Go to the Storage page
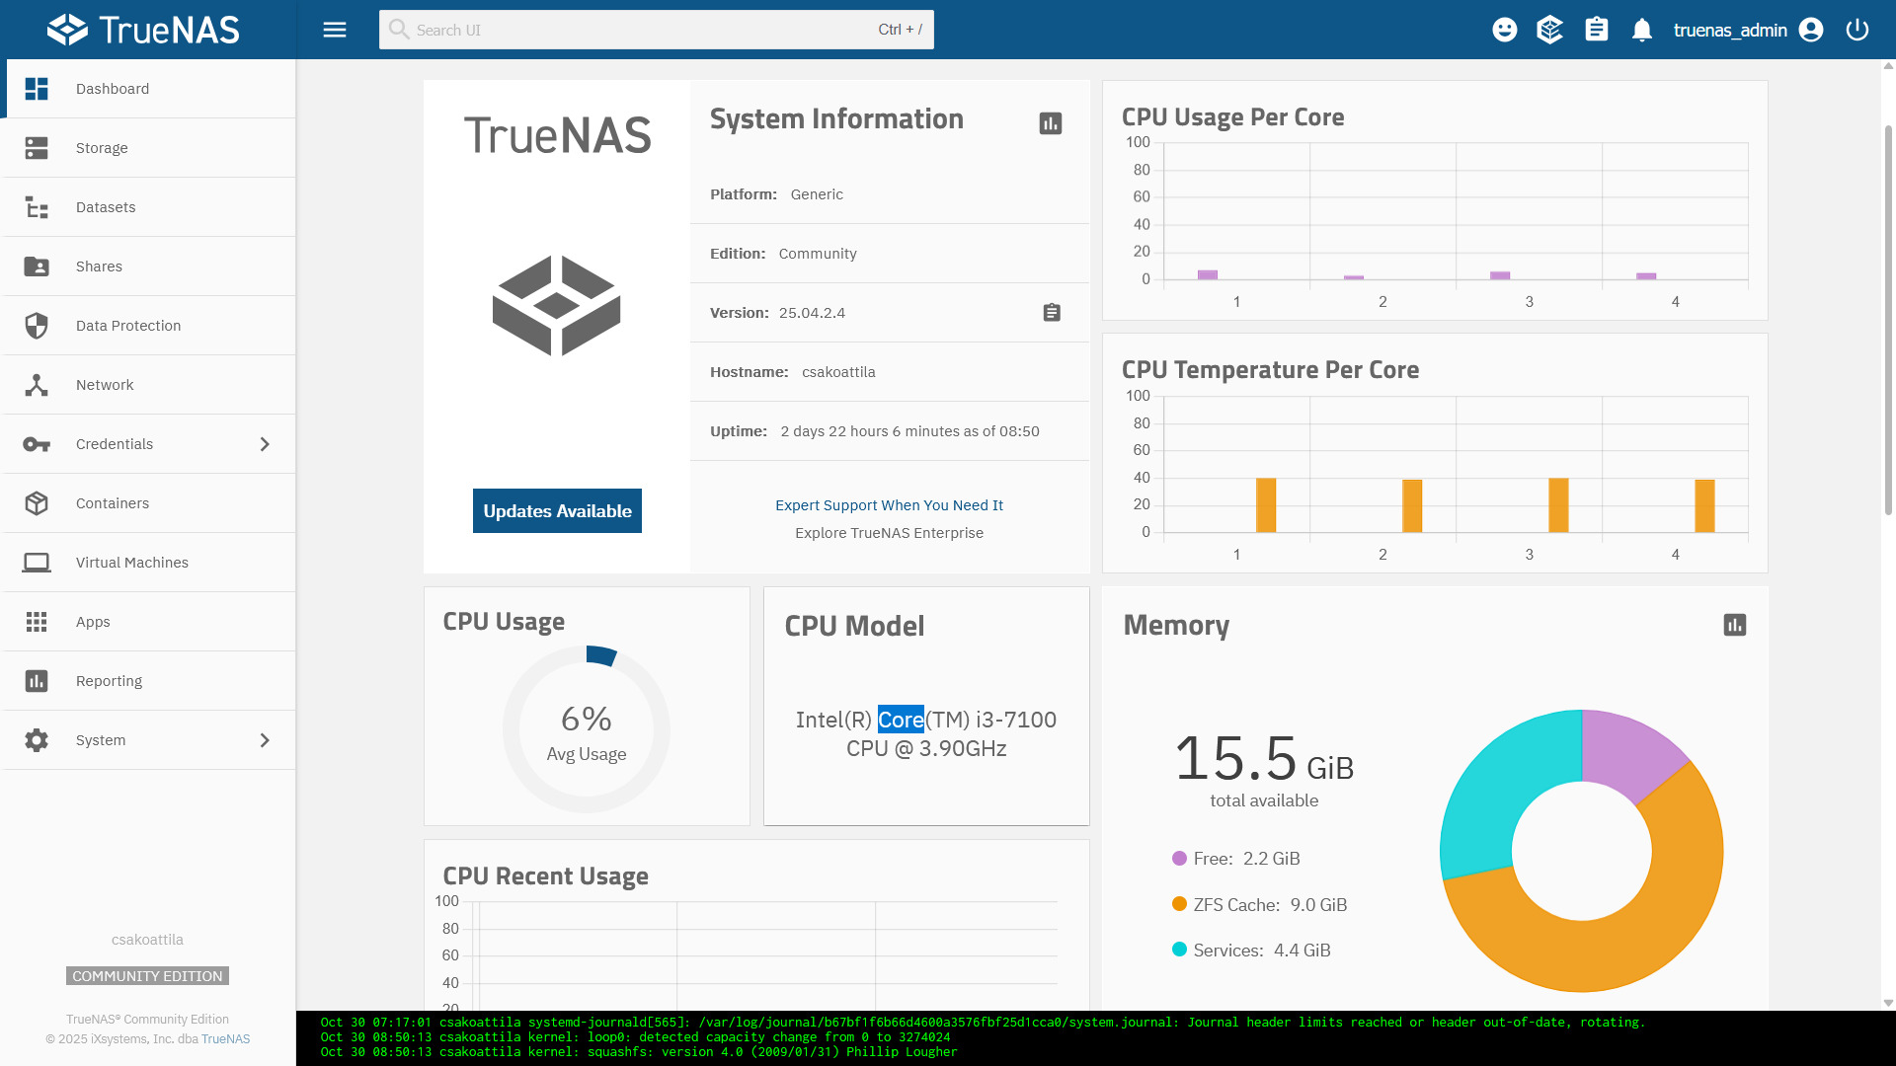The height and width of the screenshot is (1066, 1896). pos(102,148)
